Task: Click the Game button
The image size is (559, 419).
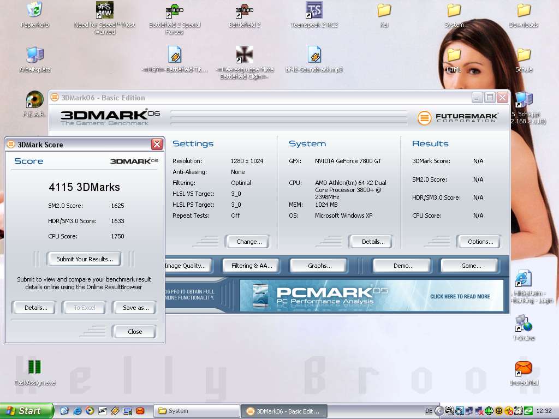Action: [470, 266]
